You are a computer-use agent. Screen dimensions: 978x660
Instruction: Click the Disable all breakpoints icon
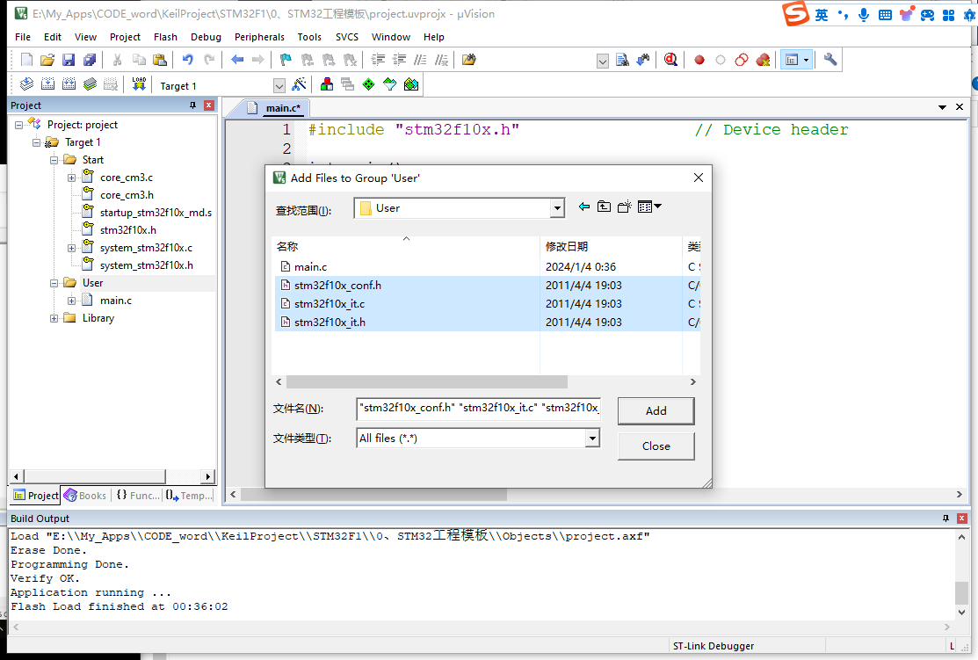pos(742,60)
